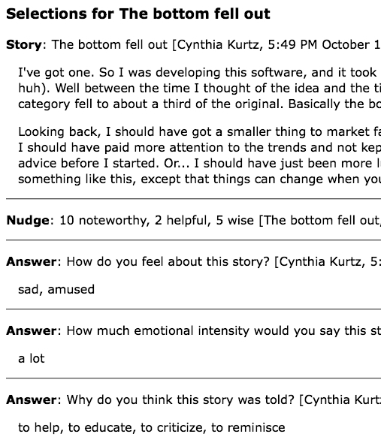Click the question 'Why do you think this story was told?'

[180, 399]
